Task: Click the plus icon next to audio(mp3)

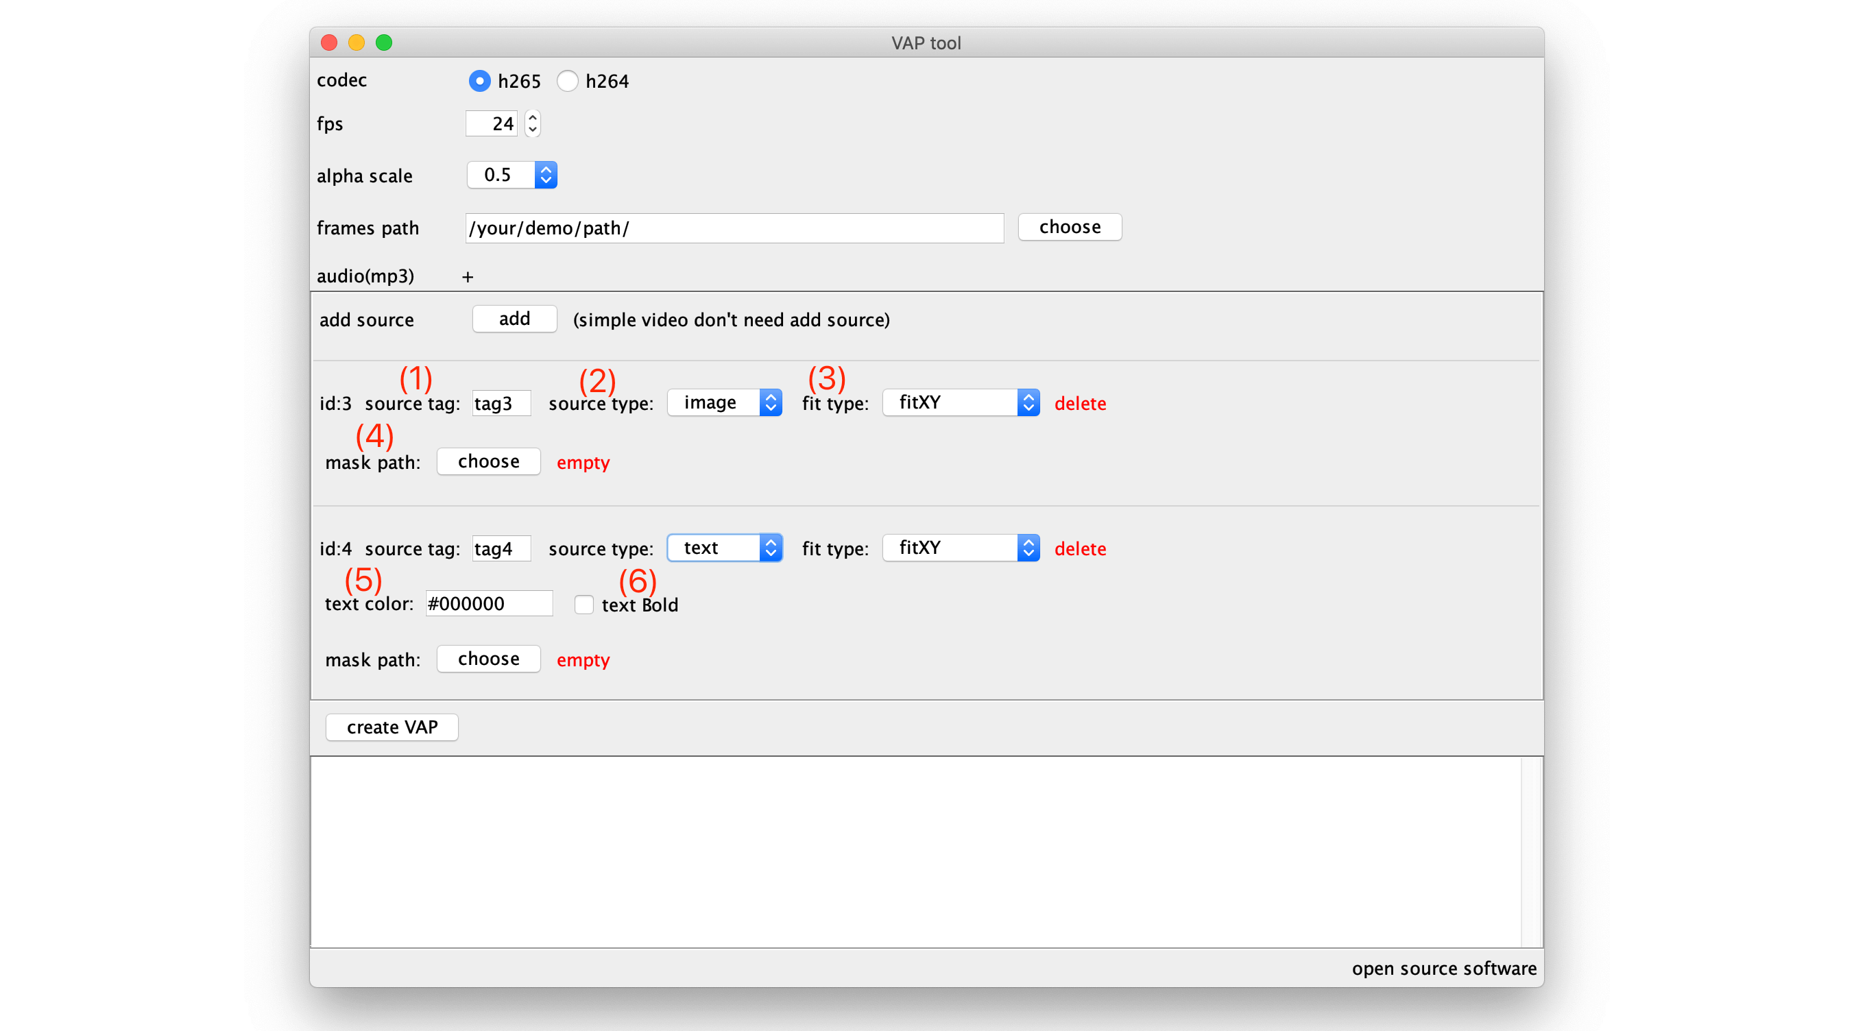Action: (468, 277)
